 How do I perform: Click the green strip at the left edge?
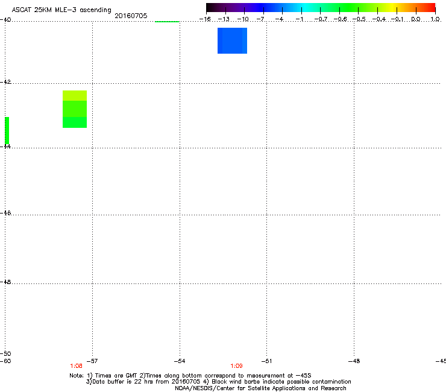pos(7,131)
